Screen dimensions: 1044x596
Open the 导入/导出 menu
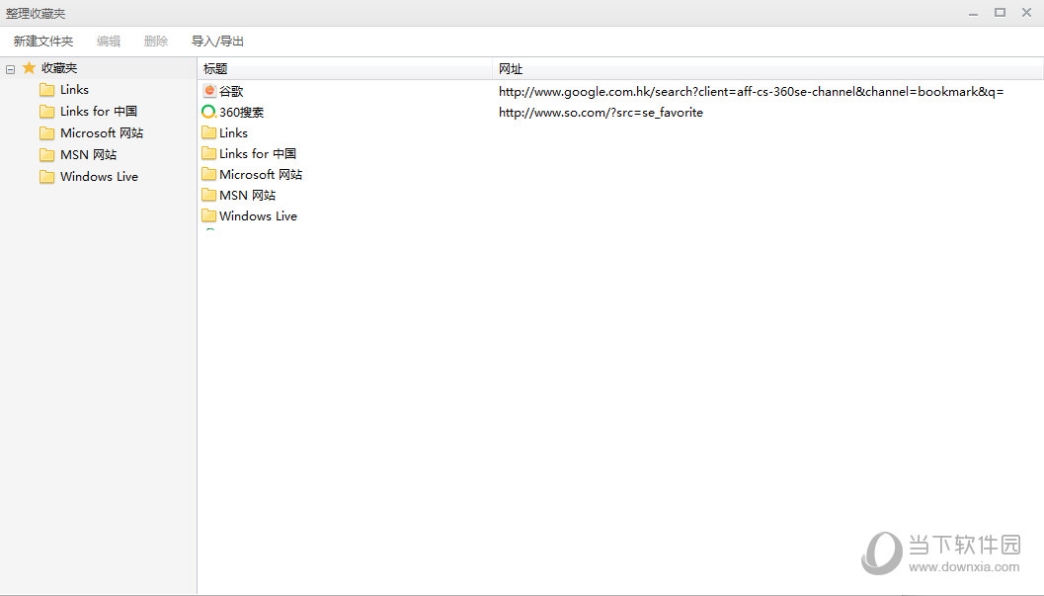pos(217,42)
